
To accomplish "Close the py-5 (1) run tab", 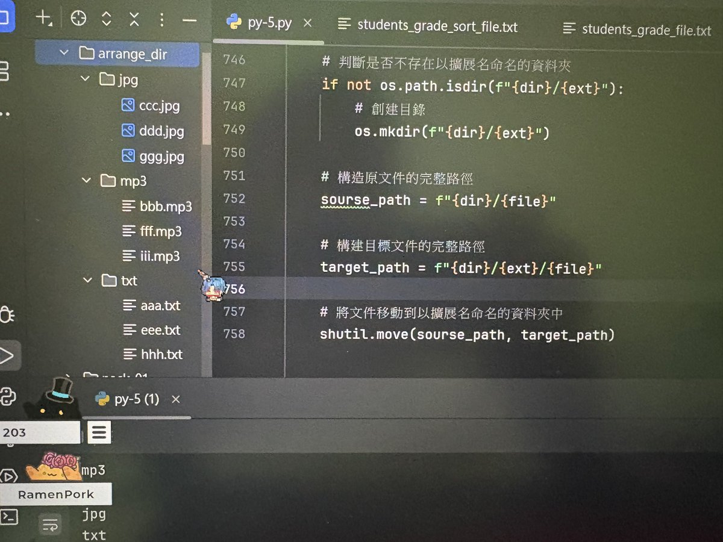I will (x=175, y=399).
